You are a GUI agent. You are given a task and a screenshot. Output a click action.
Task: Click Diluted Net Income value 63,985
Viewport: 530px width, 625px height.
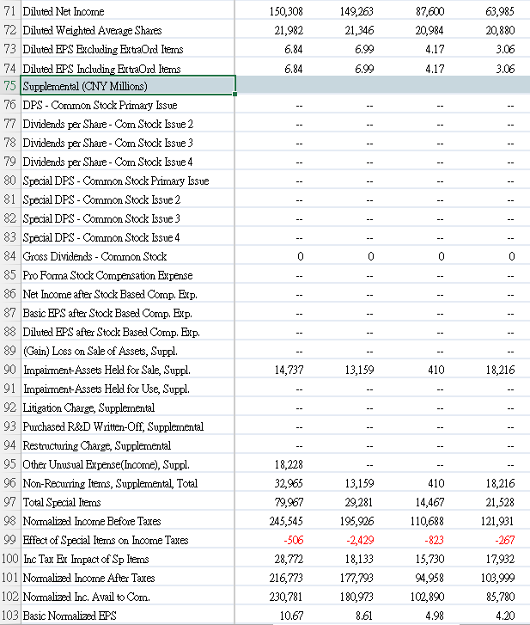click(500, 11)
